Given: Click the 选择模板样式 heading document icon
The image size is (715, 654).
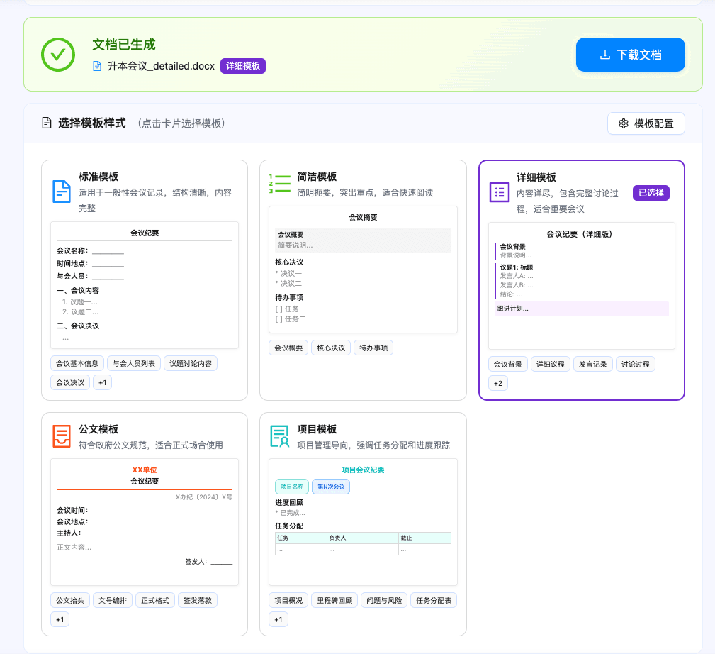Looking at the screenshot, I should pos(47,123).
